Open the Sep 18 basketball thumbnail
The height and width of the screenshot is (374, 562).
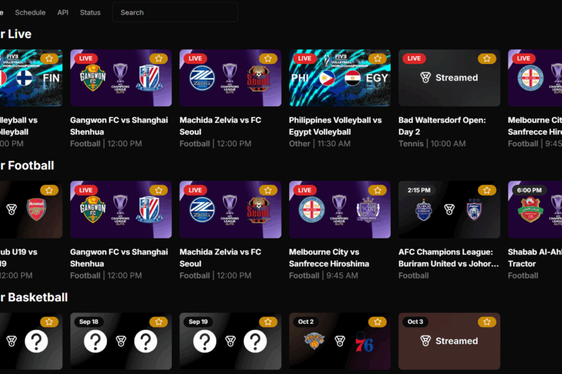121,341
